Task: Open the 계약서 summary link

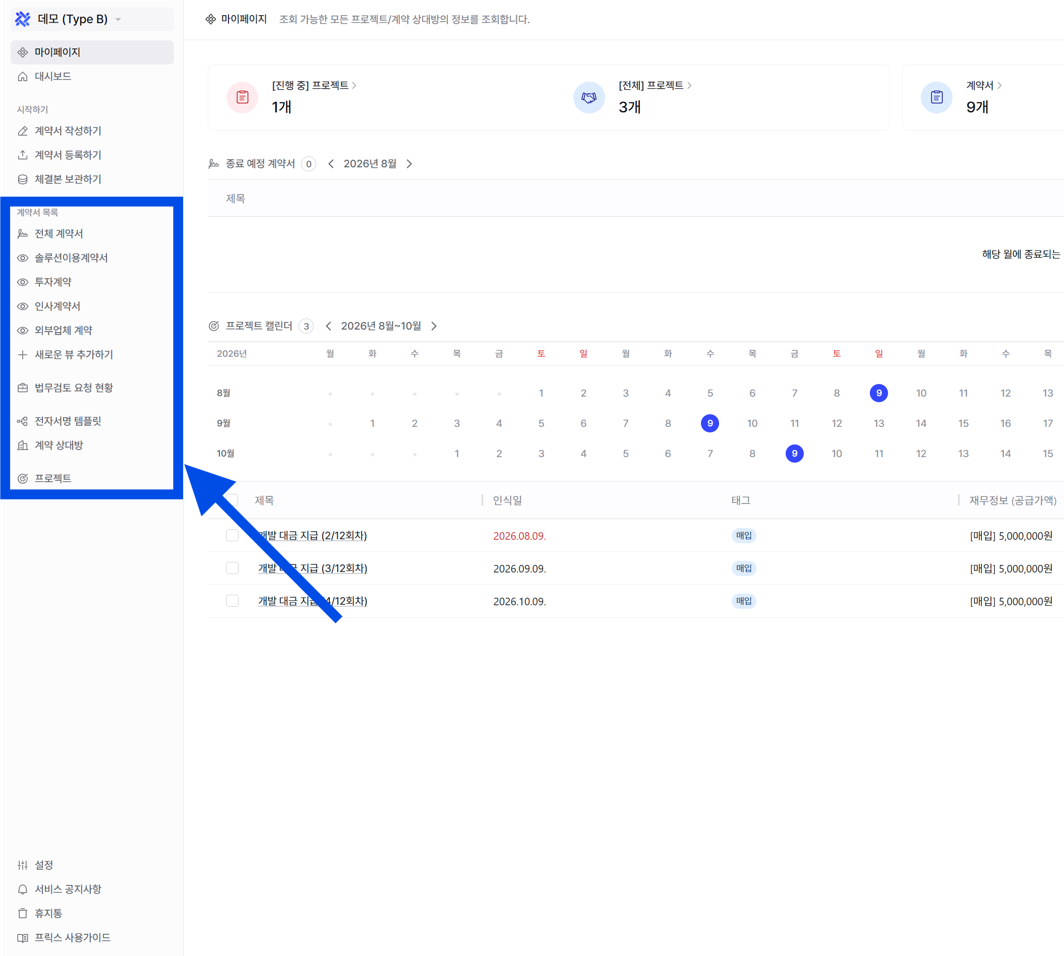Action: (x=984, y=85)
